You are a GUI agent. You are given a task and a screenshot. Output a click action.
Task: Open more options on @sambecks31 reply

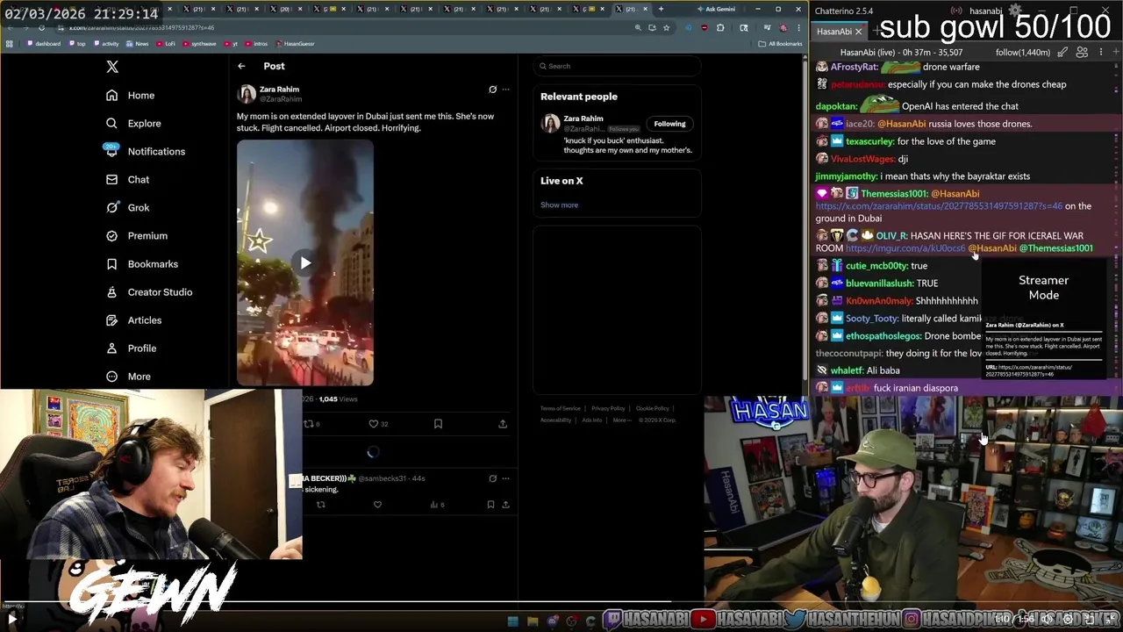505,478
